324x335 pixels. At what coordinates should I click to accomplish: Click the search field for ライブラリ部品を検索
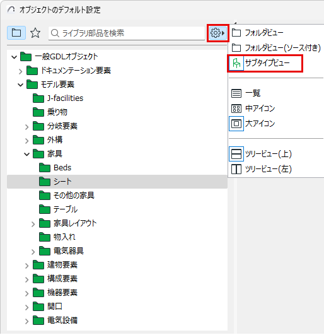127,33
